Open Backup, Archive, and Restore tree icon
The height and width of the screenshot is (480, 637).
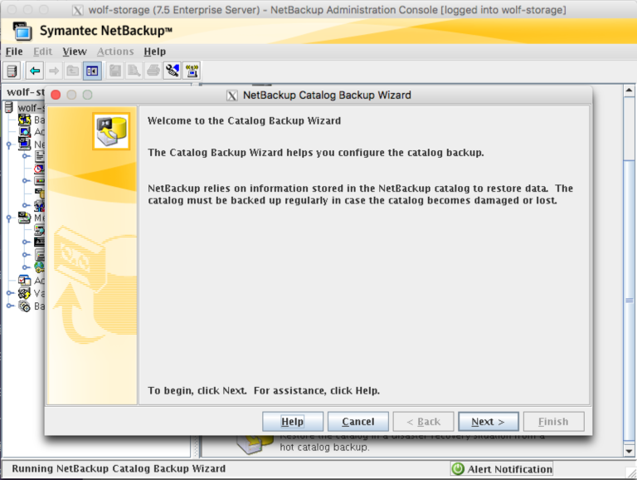[24, 120]
